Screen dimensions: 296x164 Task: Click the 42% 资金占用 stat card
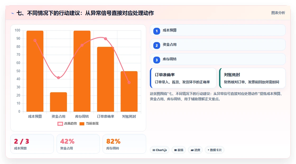coord(78,144)
